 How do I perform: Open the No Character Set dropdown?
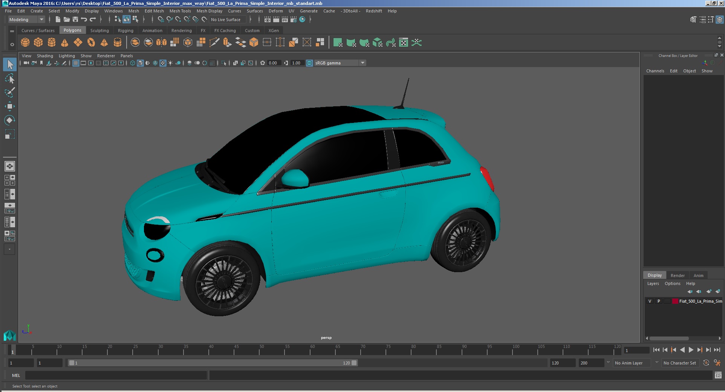tap(681, 363)
